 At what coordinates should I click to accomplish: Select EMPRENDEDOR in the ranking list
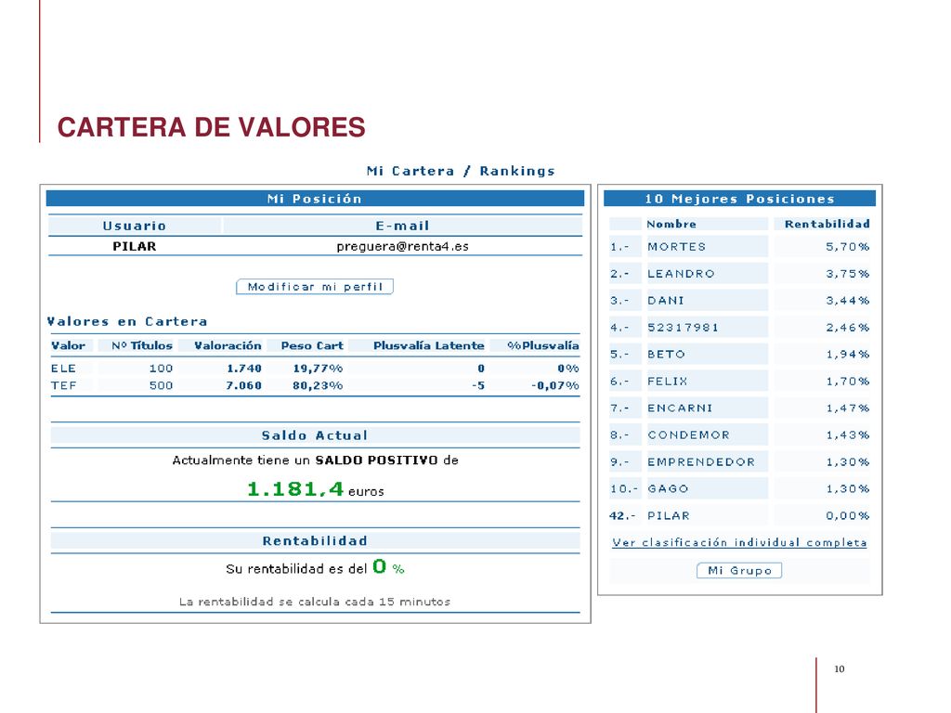(701, 462)
